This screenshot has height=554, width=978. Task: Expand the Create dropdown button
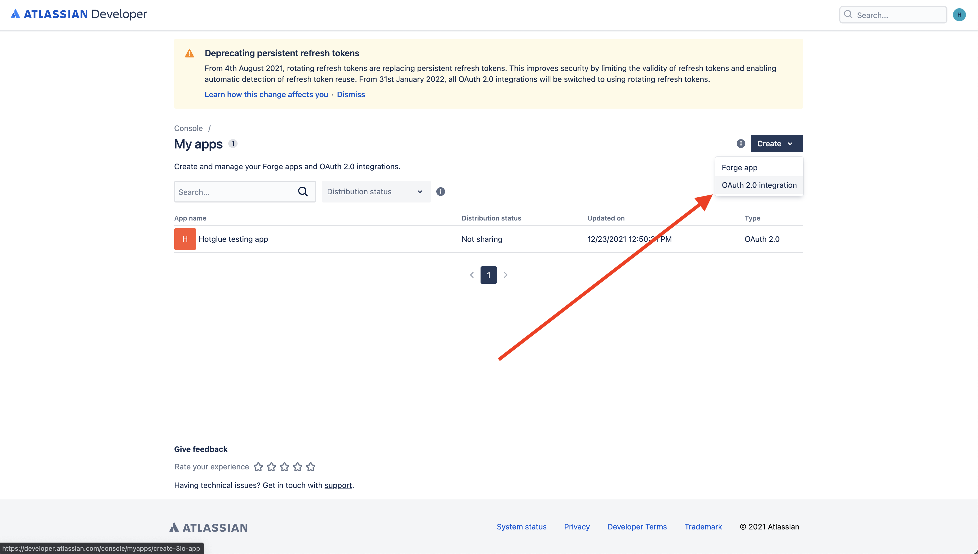click(776, 144)
